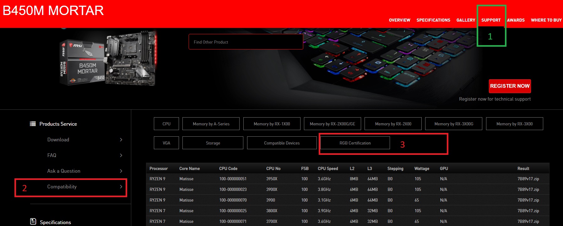
Task: Open the Specifications sidebar heading
Action: click(55, 222)
